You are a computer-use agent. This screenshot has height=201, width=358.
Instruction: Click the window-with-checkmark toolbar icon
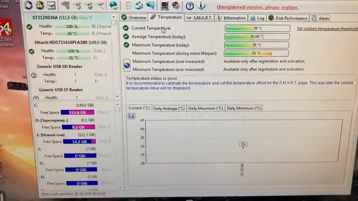tap(51, 5)
